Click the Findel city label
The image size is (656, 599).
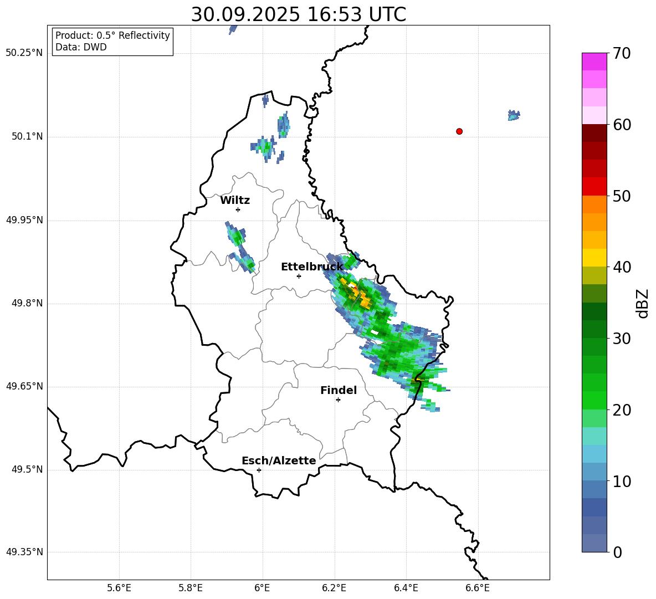pyautogui.click(x=339, y=390)
